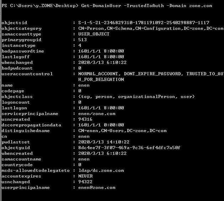Click the msds-allowedtodelegateto ldap/dc.zone.com value

click(101, 170)
